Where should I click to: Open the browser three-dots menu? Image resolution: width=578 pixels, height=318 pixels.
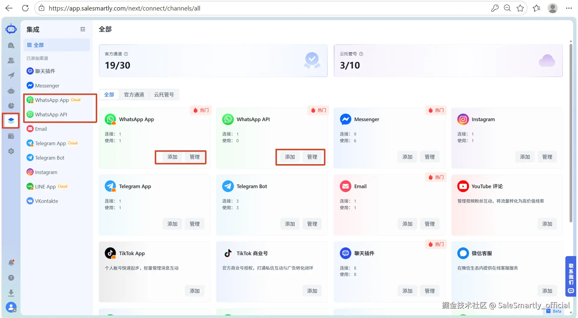[569, 8]
